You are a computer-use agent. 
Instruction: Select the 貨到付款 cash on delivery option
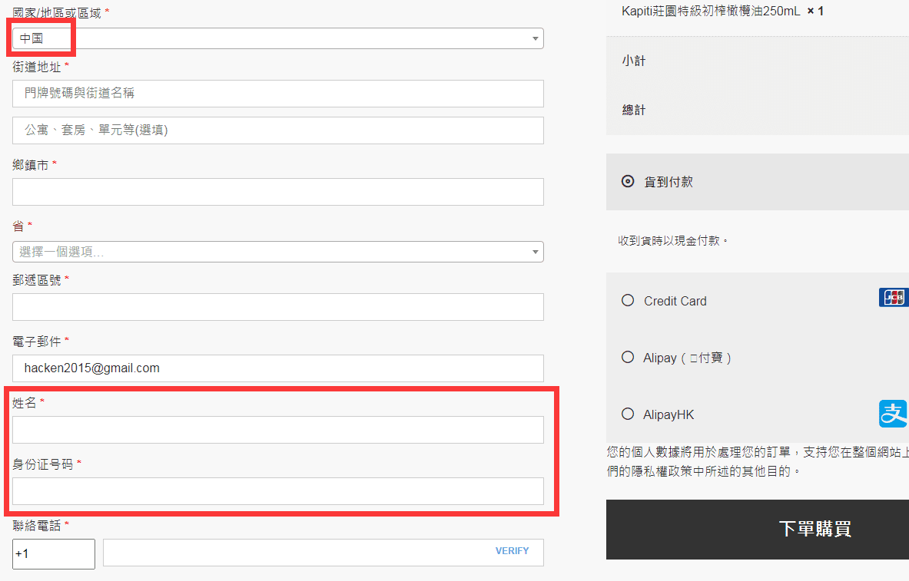tap(628, 182)
